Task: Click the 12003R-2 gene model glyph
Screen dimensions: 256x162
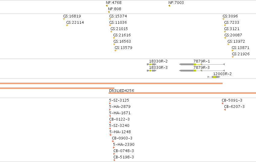Action: [214, 77]
